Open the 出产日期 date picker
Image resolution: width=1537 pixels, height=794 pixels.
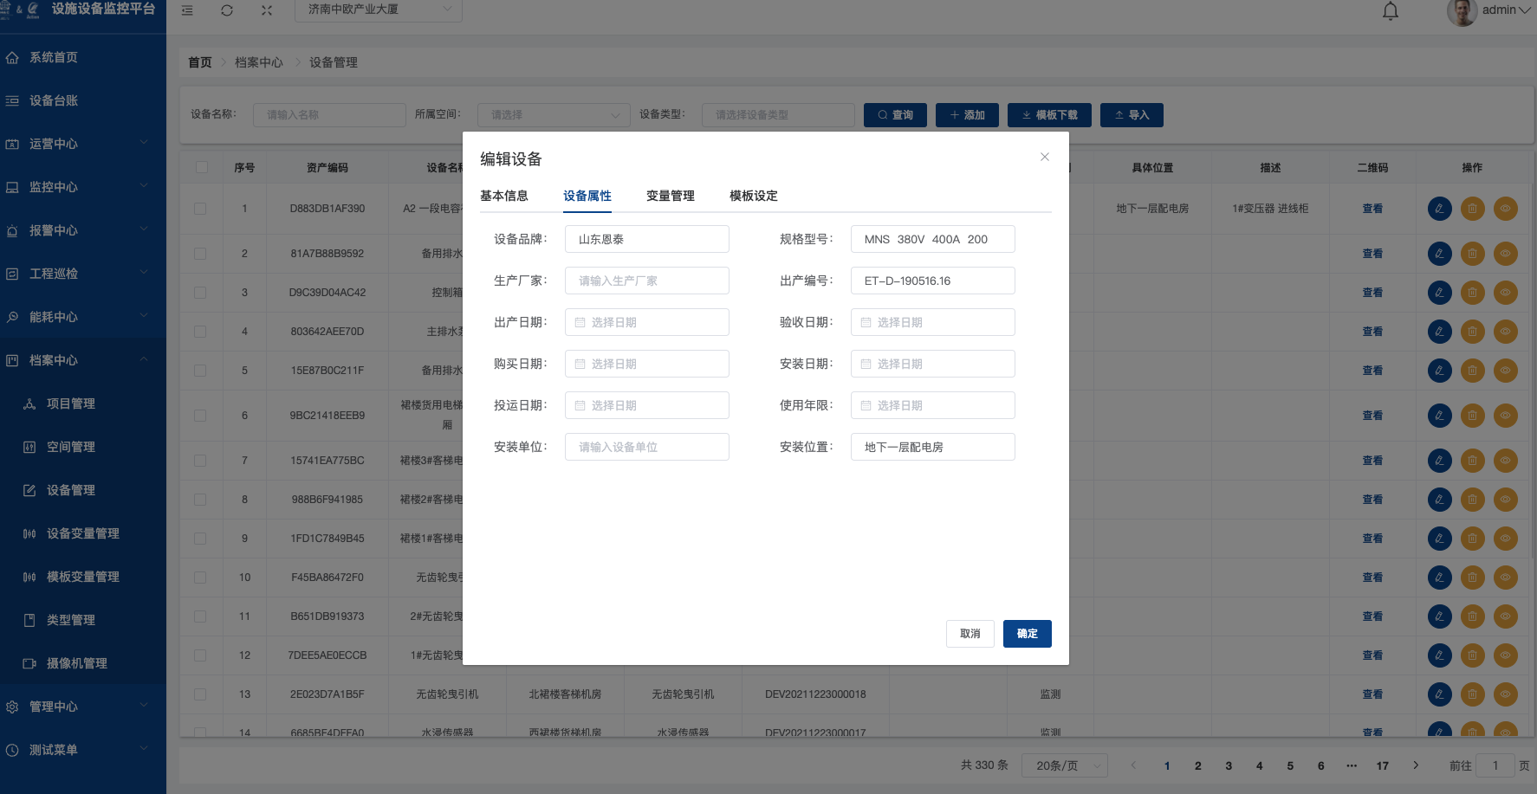[x=646, y=322]
